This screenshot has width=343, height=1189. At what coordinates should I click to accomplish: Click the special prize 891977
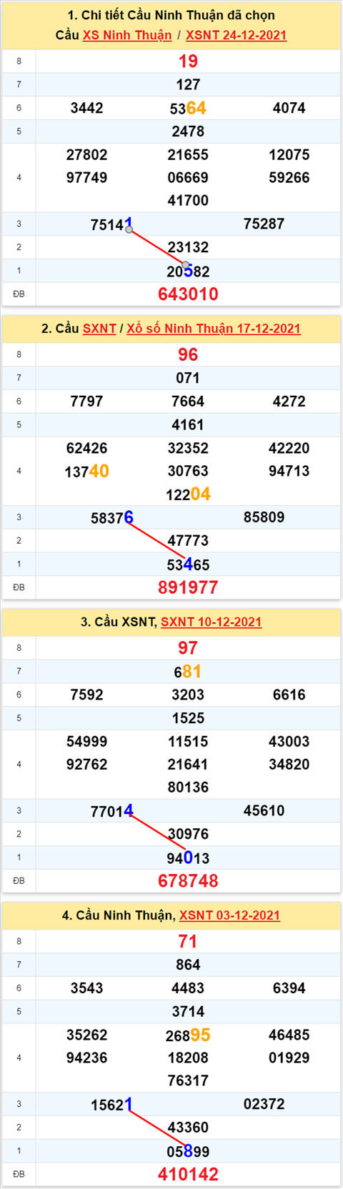(188, 587)
